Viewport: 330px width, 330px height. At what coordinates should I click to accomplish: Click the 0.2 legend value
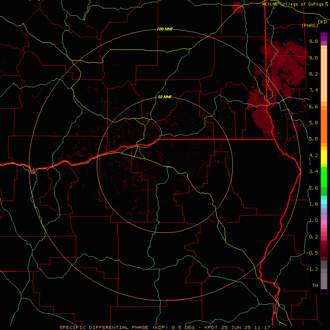(313, 237)
